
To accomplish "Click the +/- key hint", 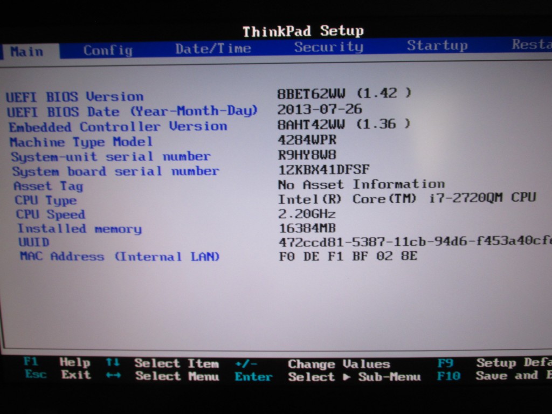I will [x=246, y=364].
